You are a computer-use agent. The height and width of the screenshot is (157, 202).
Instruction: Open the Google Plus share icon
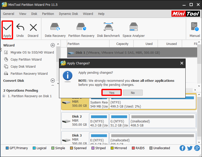pos(197,148)
